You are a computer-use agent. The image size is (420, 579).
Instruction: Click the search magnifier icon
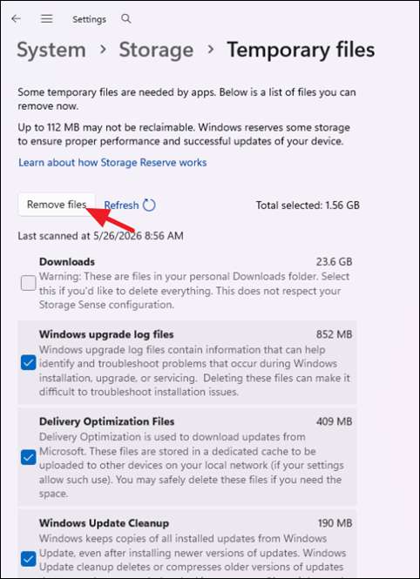coord(126,19)
